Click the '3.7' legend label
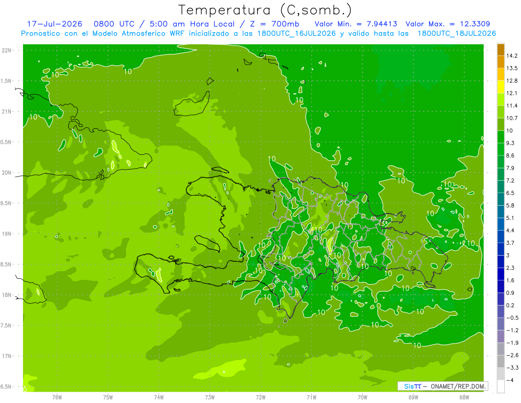521x403 pixels. [x=511, y=243]
